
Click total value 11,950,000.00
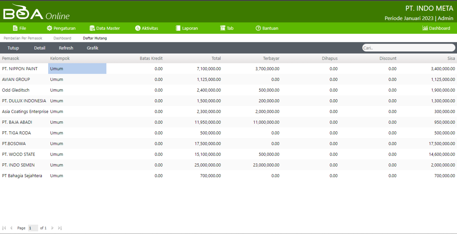click(208, 122)
